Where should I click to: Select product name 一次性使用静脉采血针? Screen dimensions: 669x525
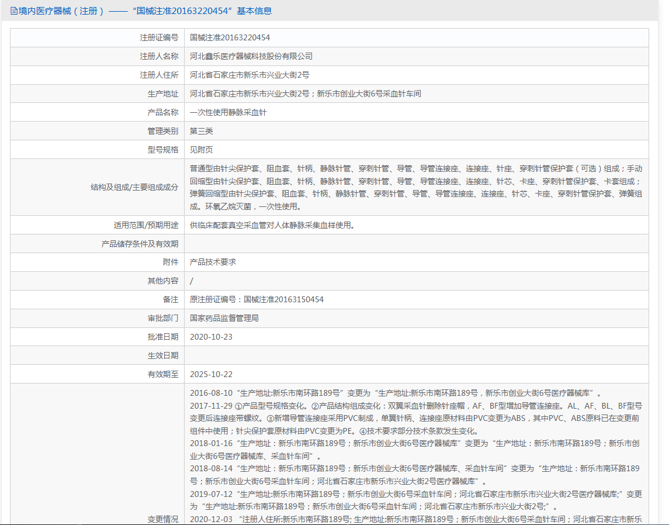(x=228, y=113)
